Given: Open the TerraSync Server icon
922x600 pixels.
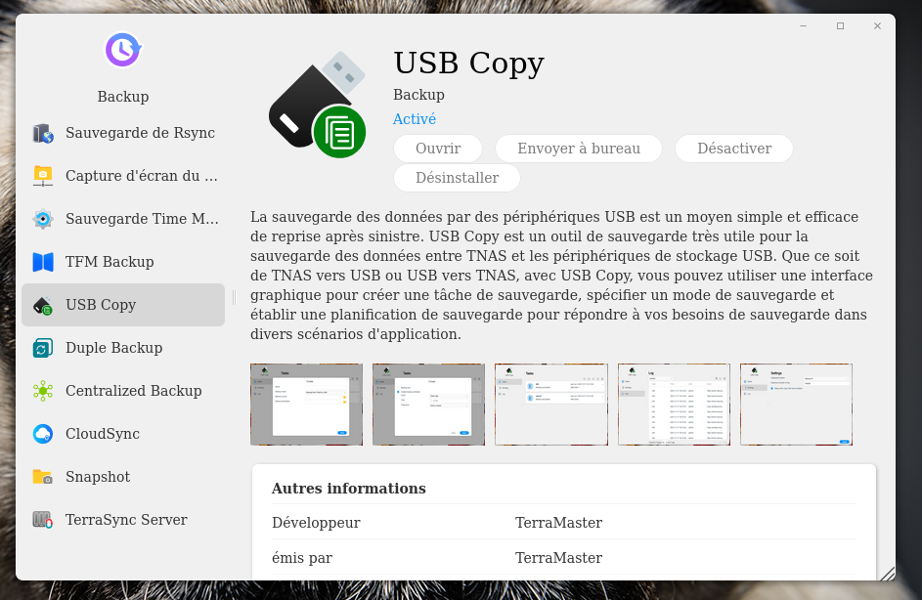Looking at the screenshot, I should point(43,520).
